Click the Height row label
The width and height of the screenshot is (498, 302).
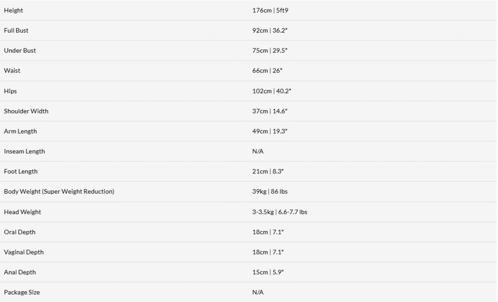[x=13, y=10]
